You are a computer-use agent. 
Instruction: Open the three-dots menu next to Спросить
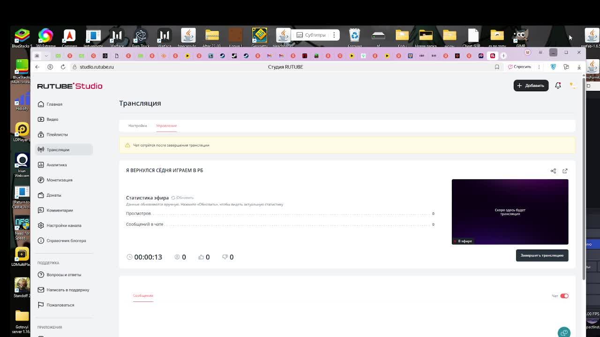539,67
